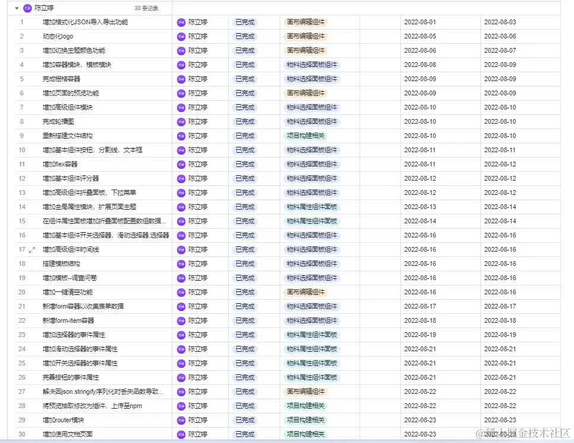Image resolution: width=574 pixels, height=443 pixels.
Task: Click the assignee avatar in row 1
Action: pos(181,23)
